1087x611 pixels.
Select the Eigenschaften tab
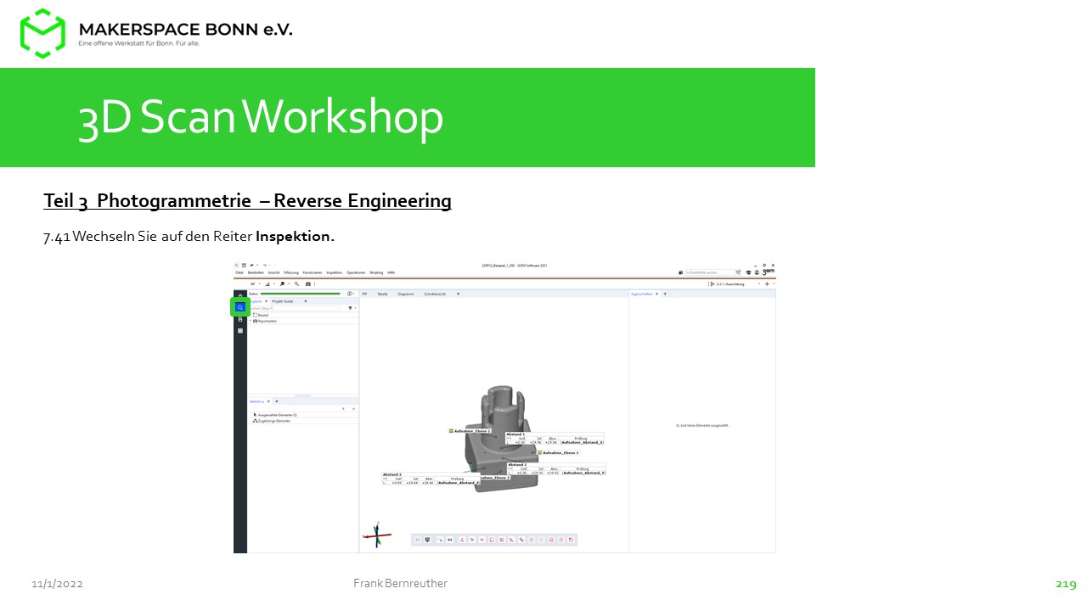[x=642, y=294]
